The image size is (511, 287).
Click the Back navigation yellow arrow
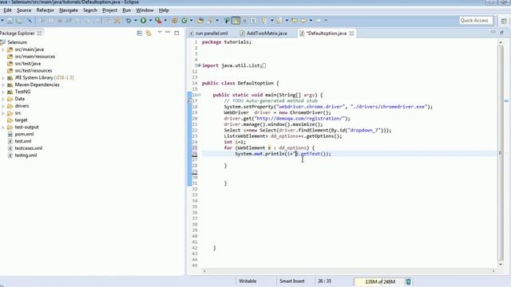(x=303, y=21)
